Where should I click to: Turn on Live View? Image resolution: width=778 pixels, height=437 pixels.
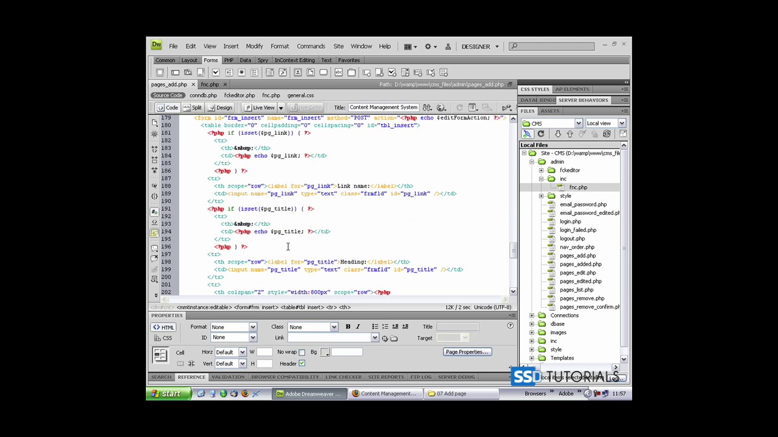[259, 107]
